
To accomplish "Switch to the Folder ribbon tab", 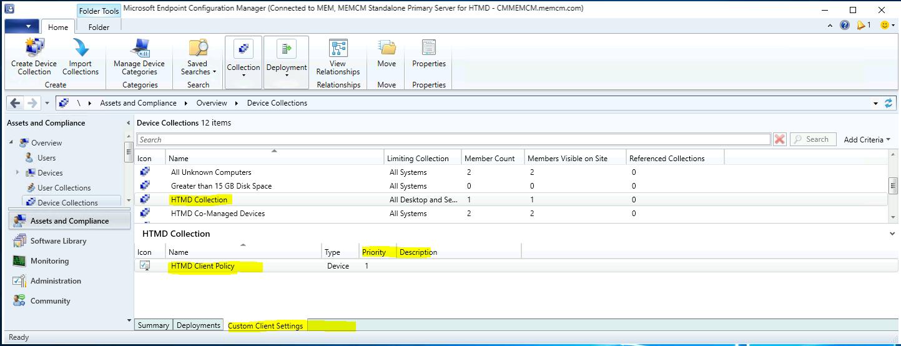I will 99,27.
